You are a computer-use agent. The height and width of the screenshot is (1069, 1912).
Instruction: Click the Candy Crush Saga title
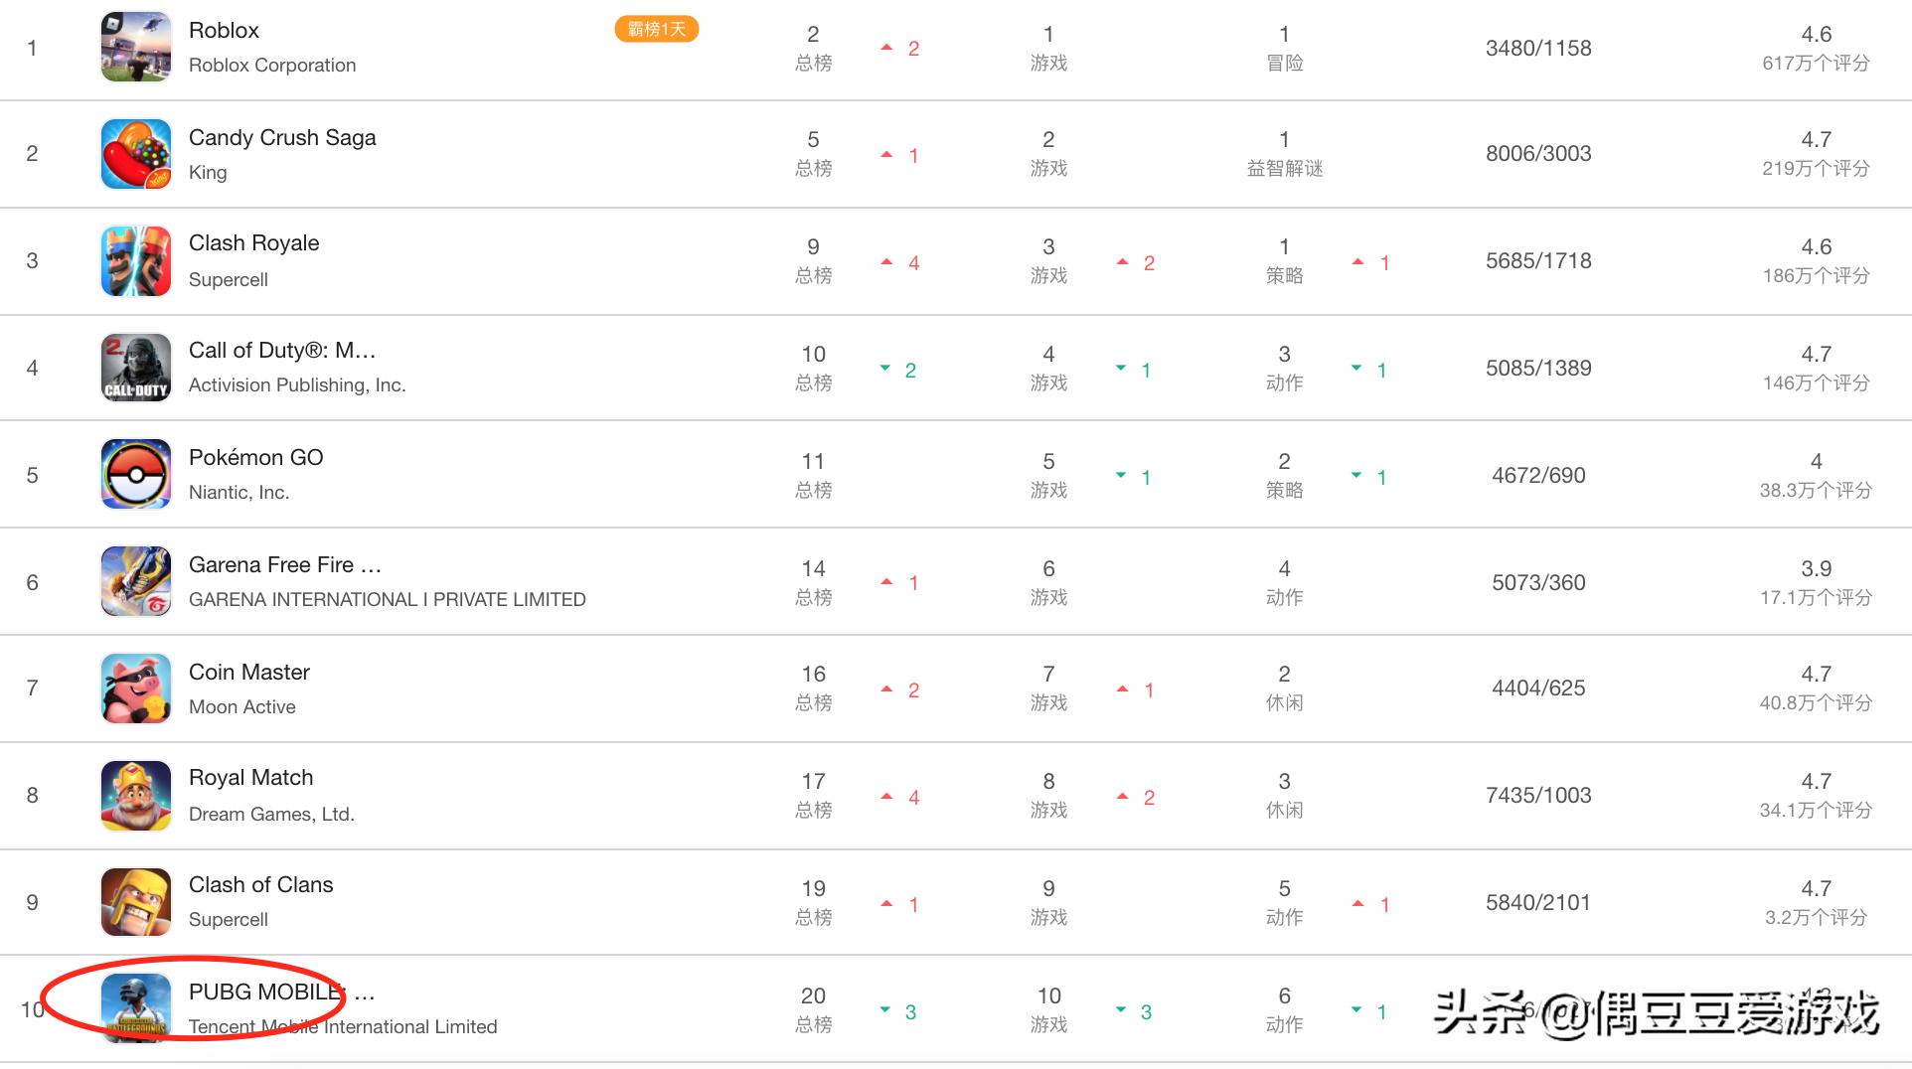[282, 137]
